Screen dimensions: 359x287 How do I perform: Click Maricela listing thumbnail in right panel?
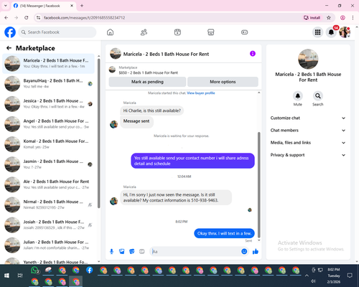tap(308, 59)
